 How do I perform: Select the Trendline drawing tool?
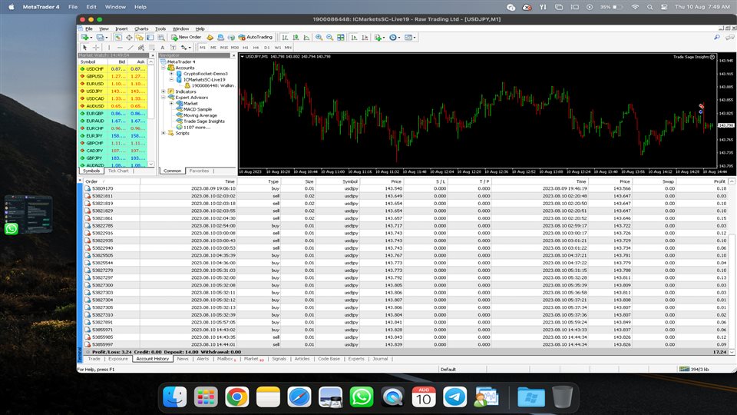click(x=131, y=48)
